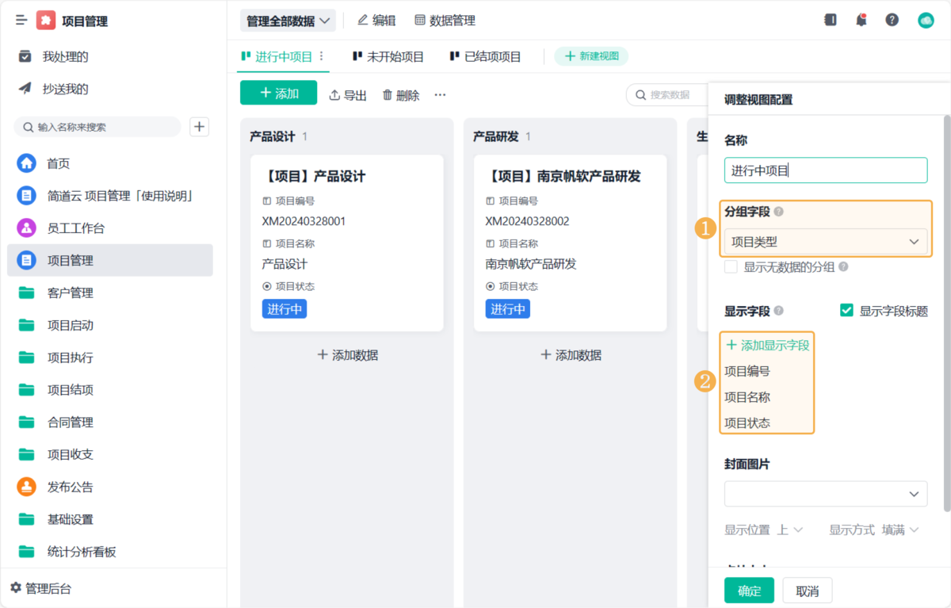This screenshot has height=608, width=951.
Task: Click XM20240328002 project number
Action: [x=527, y=221]
